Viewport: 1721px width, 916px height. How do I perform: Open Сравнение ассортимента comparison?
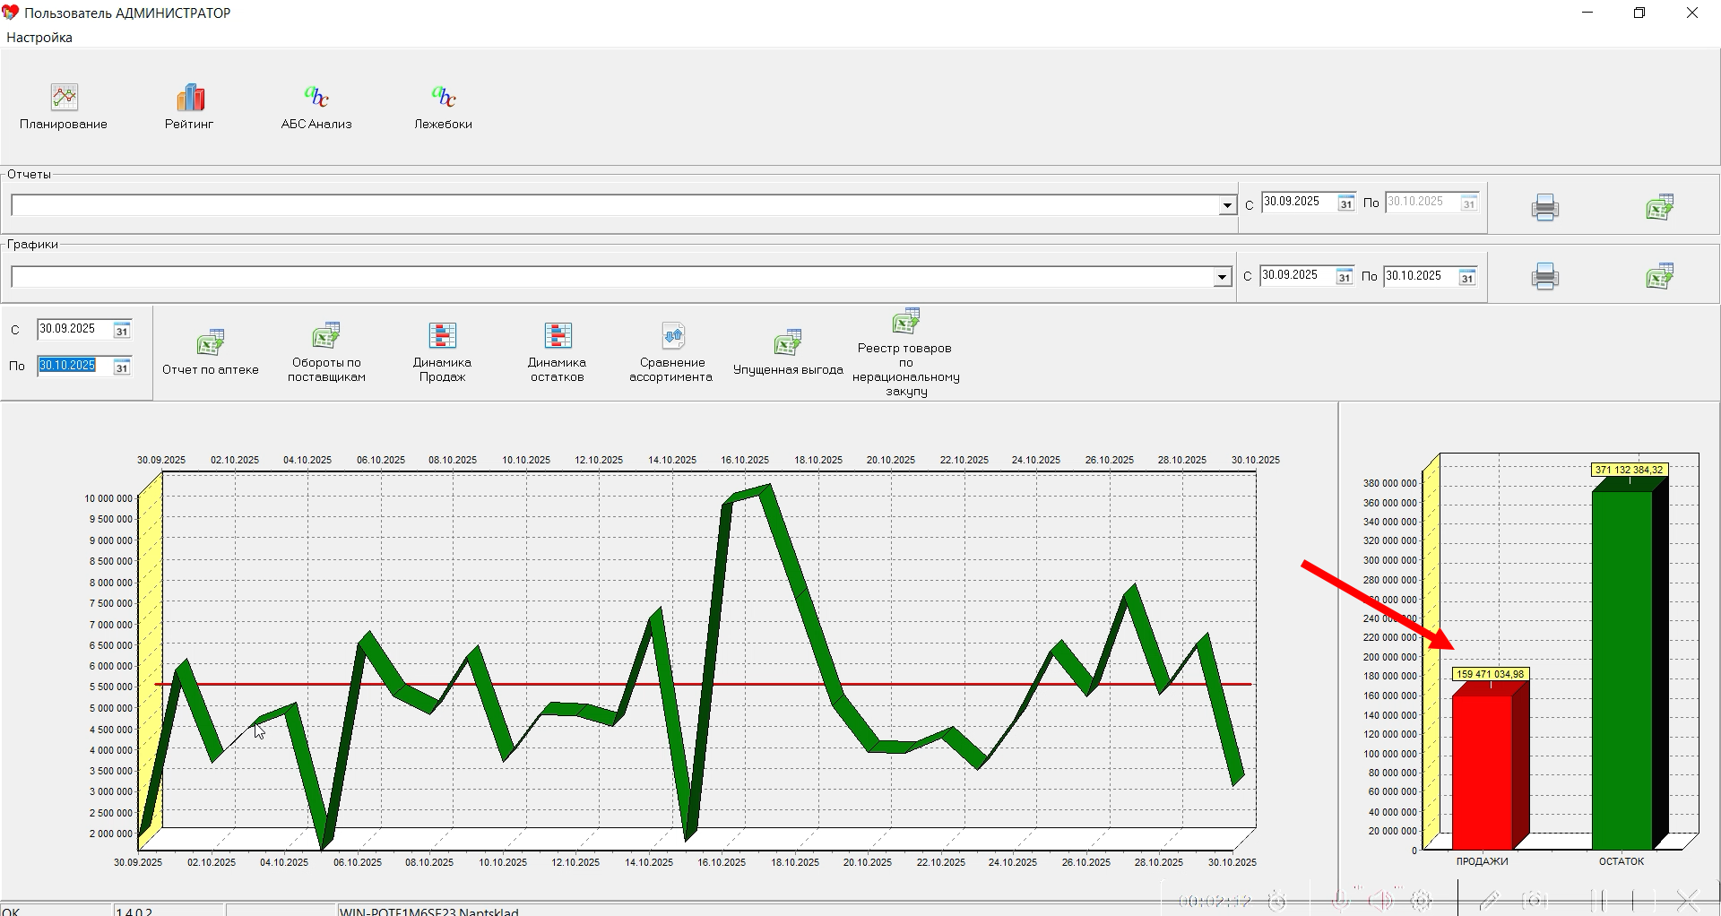[672, 336]
